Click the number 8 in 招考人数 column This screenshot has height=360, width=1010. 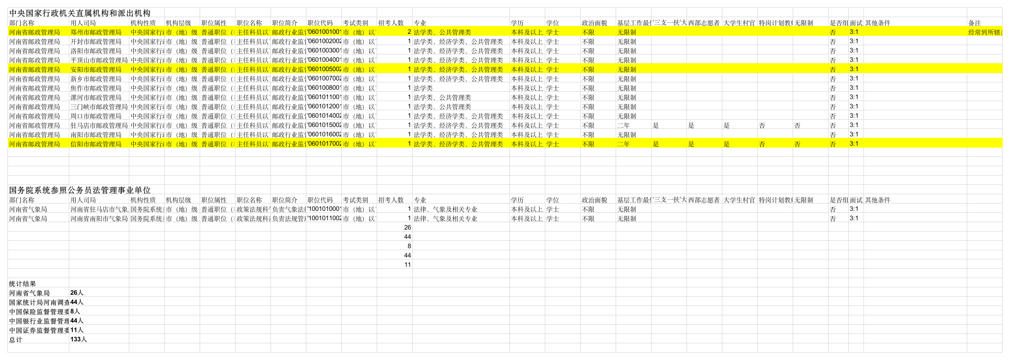[x=394, y=246]
